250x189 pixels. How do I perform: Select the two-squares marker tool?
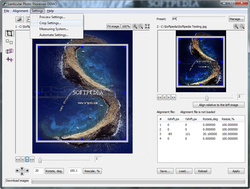[x=9, y=42]
